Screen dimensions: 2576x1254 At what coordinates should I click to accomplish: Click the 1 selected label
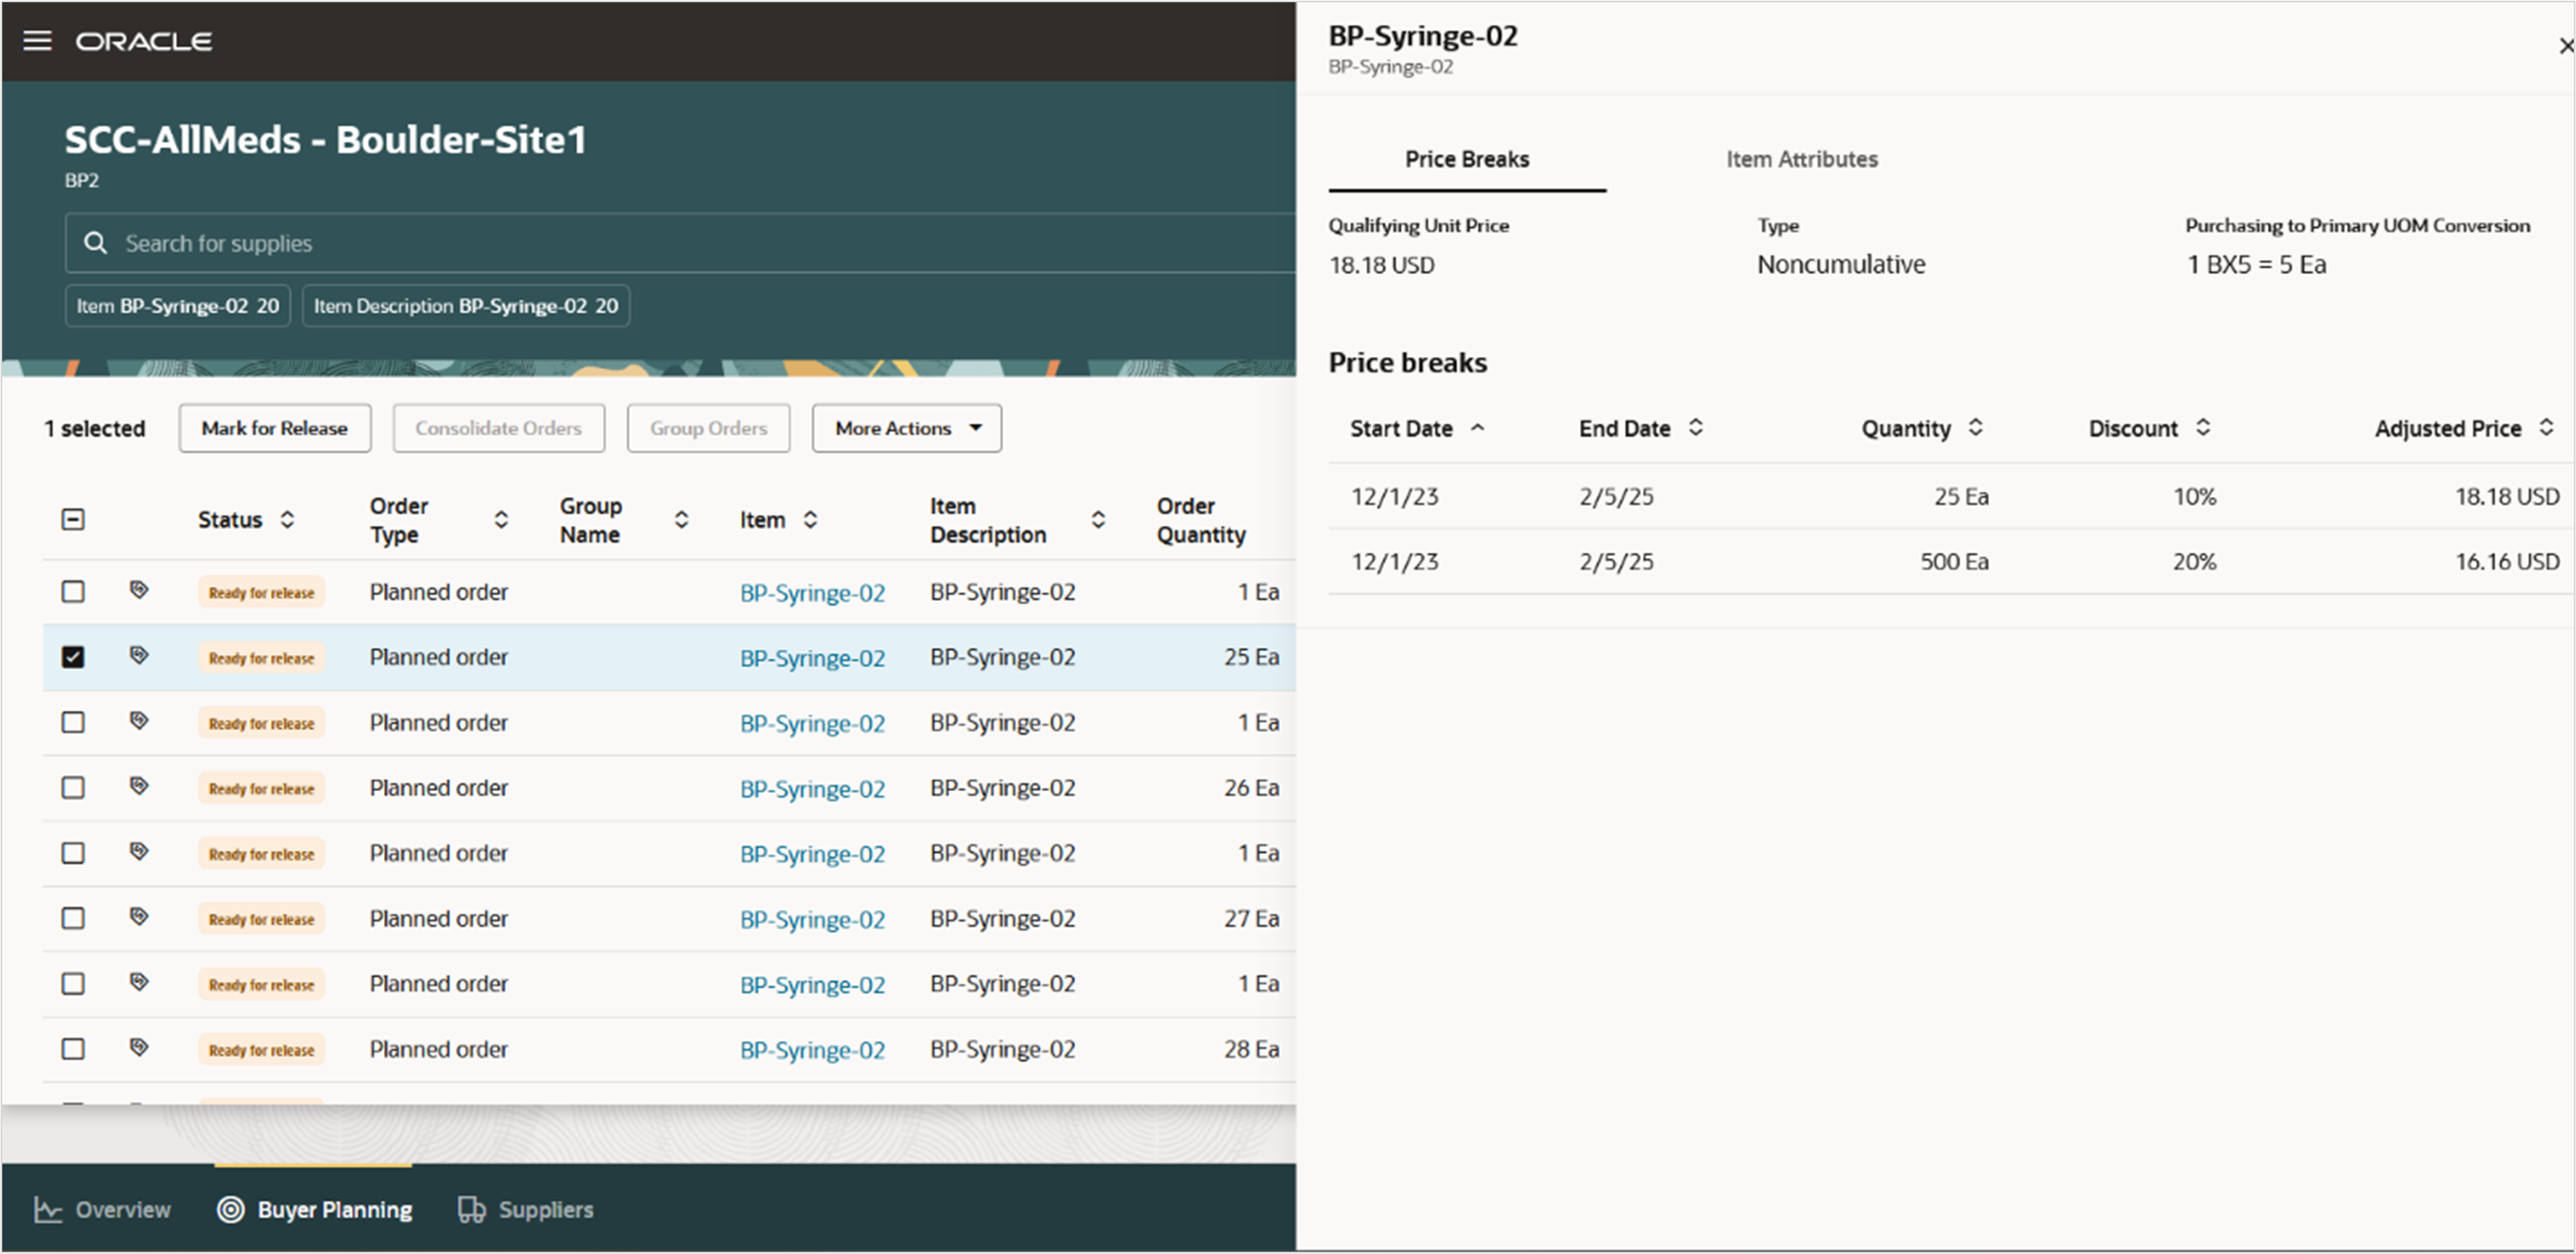pos(95,428)
